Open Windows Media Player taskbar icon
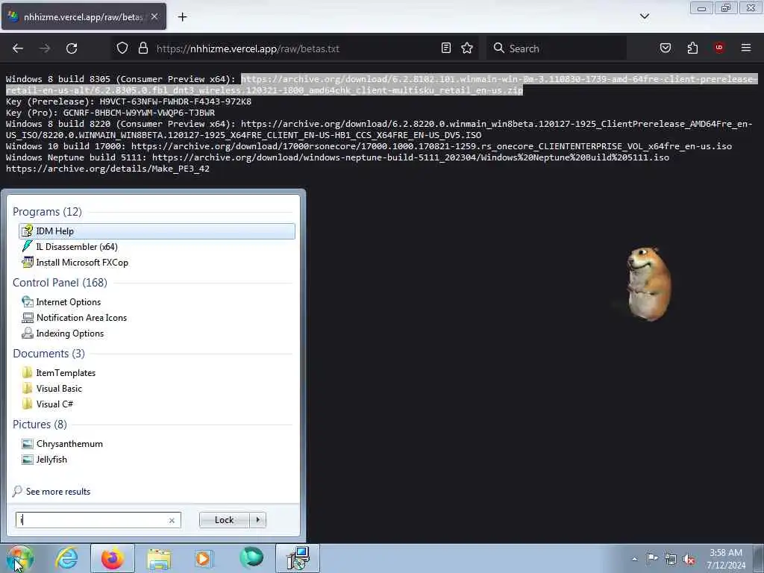764x573 pixels. 204,558
